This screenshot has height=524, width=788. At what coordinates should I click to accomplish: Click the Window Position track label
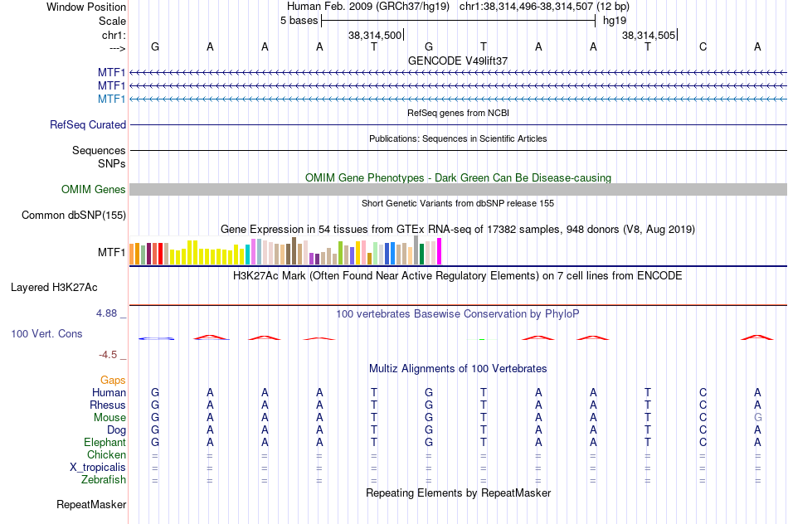[x=86, y=7]
